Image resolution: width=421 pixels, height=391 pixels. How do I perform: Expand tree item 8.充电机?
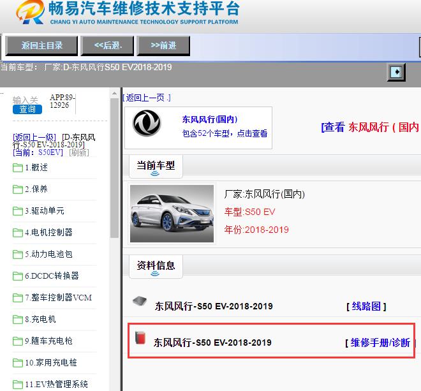click(x=41, y=320)
